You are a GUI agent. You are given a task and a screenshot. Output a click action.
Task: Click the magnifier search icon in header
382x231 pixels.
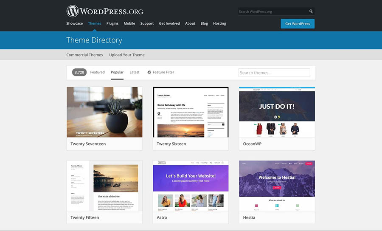pyautogui.click(x=311, y=11)
